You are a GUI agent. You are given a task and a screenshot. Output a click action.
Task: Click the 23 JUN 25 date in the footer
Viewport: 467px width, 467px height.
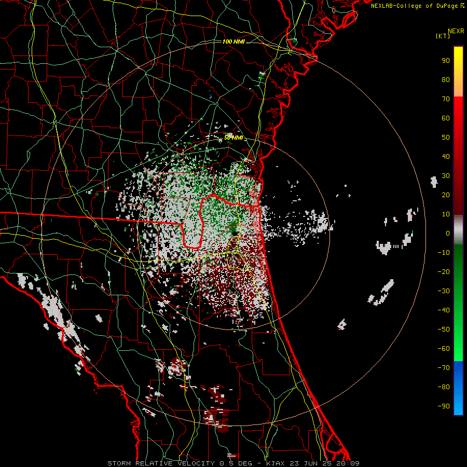(310, 463)
